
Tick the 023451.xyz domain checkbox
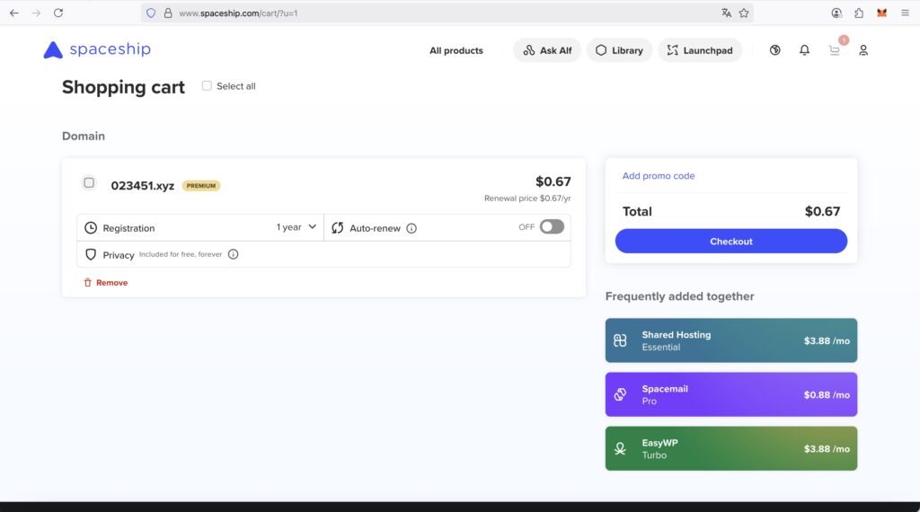click(x=89, y=183)
